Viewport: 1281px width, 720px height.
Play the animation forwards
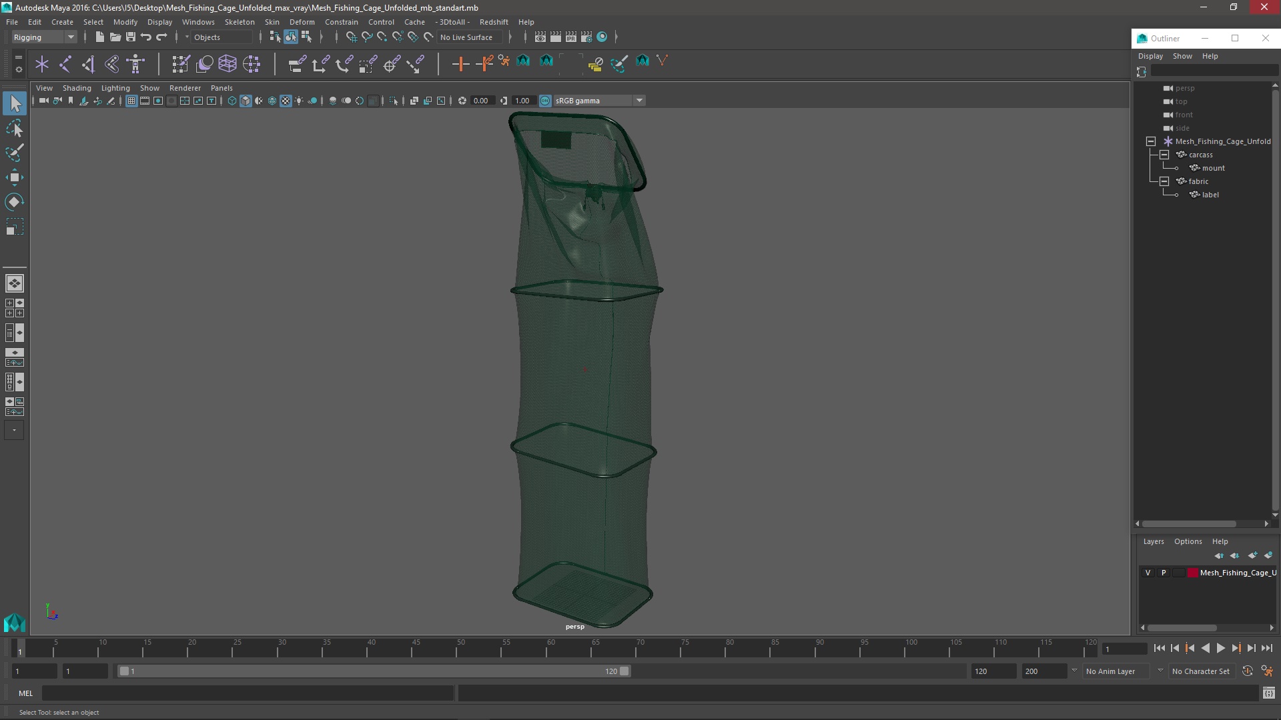point(1220,648)
